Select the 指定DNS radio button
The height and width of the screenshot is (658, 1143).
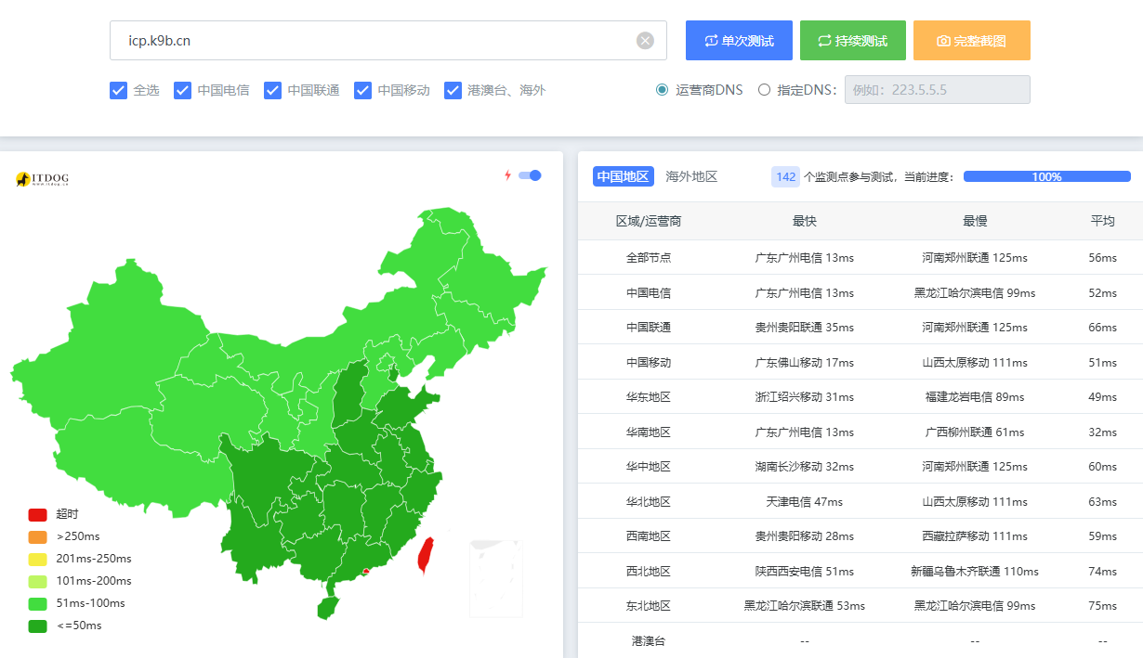pos(764,90)
